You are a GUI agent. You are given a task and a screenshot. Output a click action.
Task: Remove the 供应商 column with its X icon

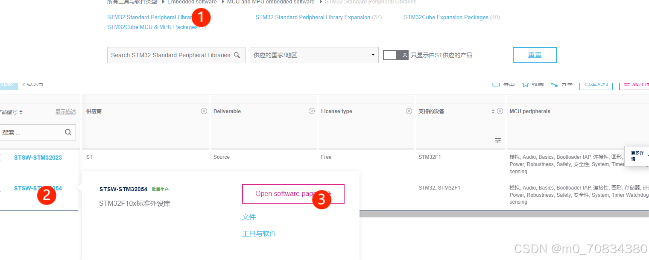[204, 111]
